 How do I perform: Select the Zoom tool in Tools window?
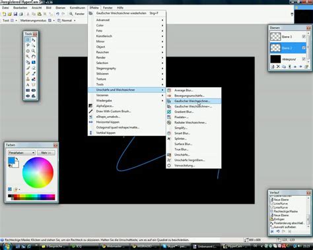[34, 51]
